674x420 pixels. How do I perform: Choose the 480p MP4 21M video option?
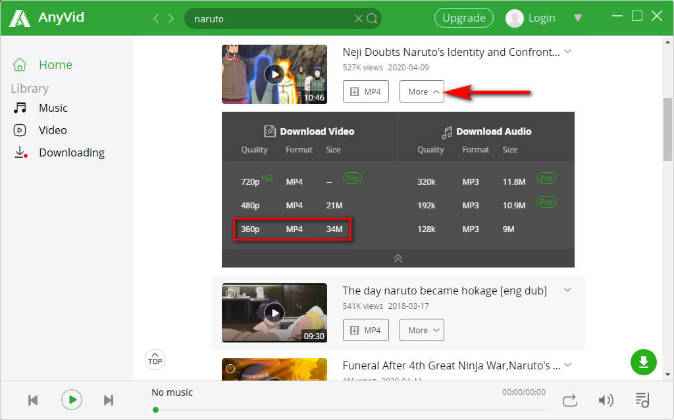pyautogui.click(x=292, y=205)
